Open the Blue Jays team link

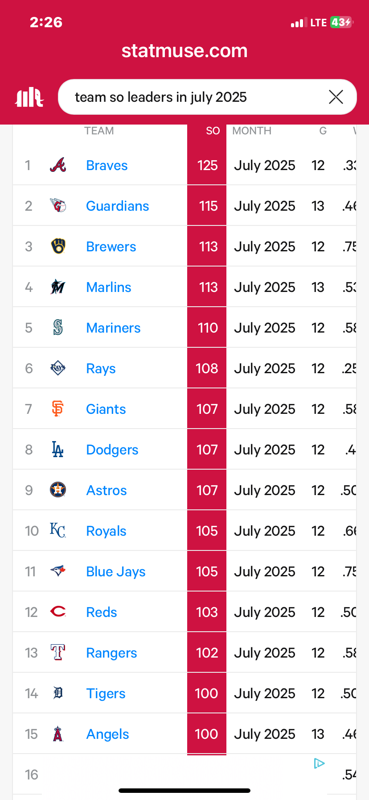(116, 571)
